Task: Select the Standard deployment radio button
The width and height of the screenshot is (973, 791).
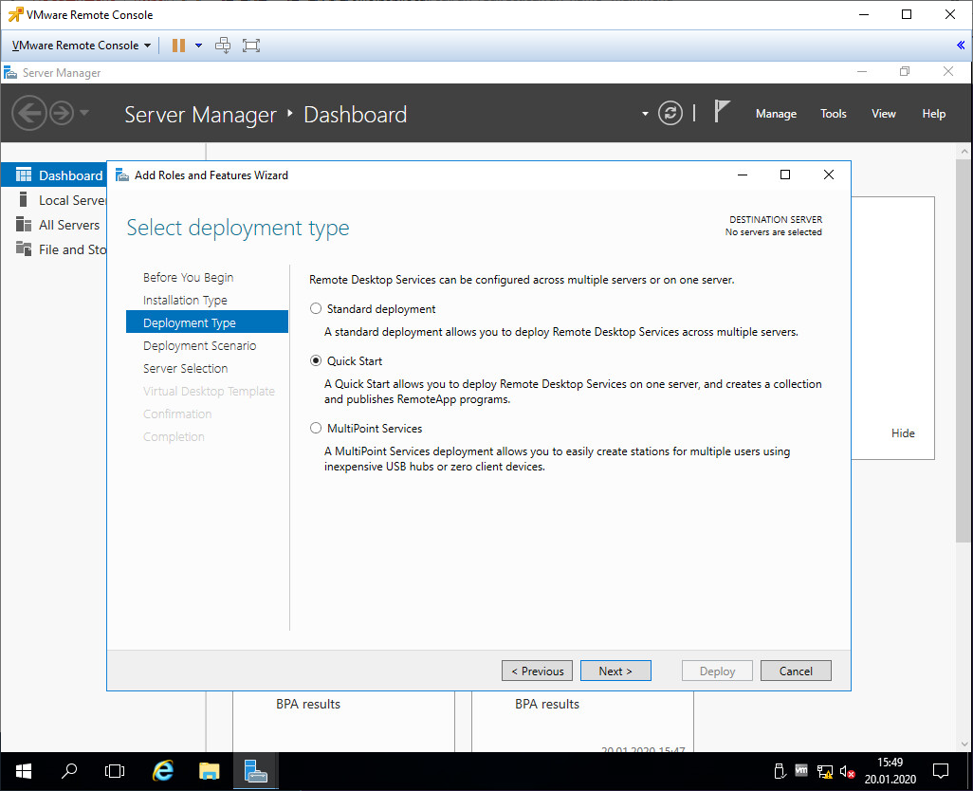Action: click(x=316, y=309)
